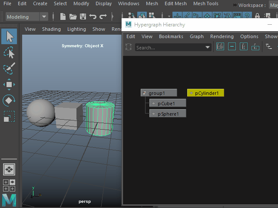Activate the Lasso Select tool
The width and height of the screenshot is (278, 208).
[9, 52]
